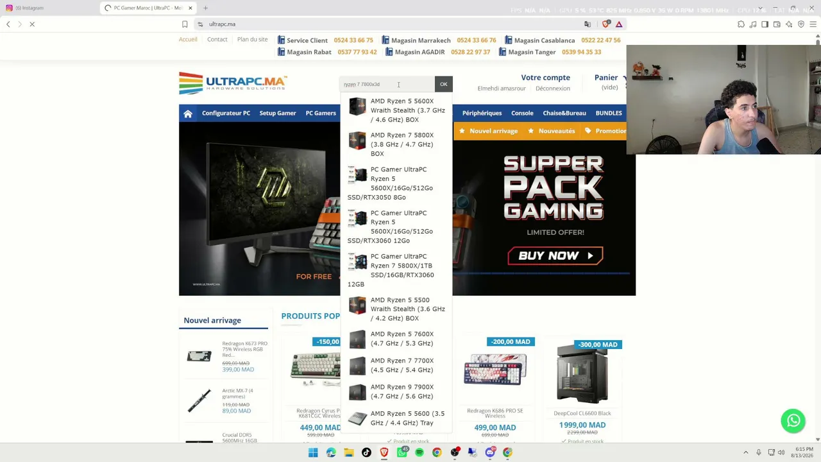Select AMD Ryzen 5 5600X Wraith Stealth suggestion
Image resolution: width=821 pixels, height=462 pixels.
tap(396, 110)
